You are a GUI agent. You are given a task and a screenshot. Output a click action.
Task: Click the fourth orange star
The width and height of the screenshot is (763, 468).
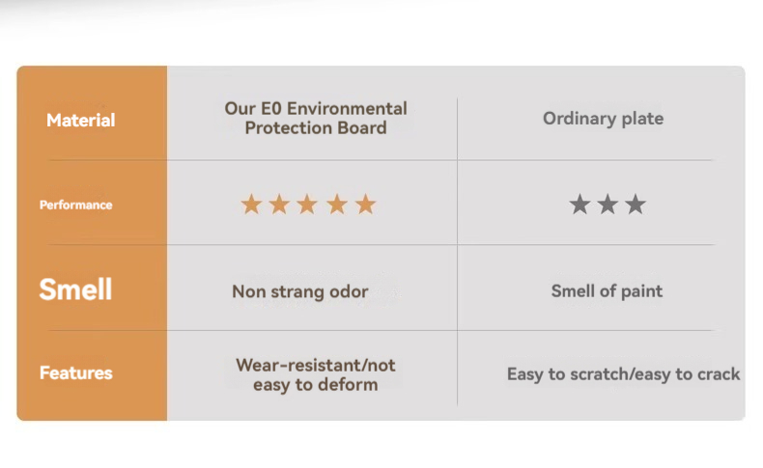336,205
